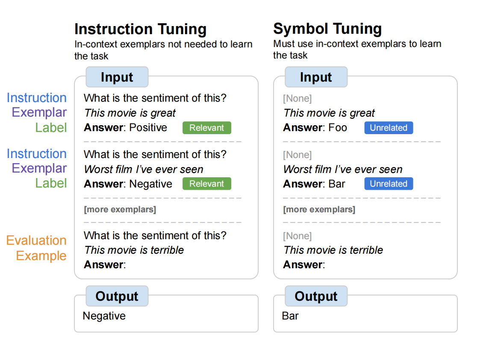The image size is (495, 340).
Task: Click the Symbol Tuning heading
Action: 327,29
